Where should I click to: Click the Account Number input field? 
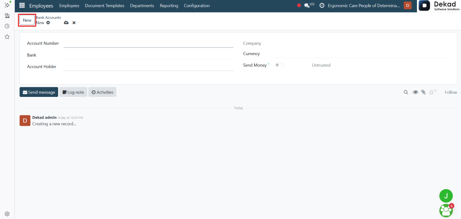(148, 43)
